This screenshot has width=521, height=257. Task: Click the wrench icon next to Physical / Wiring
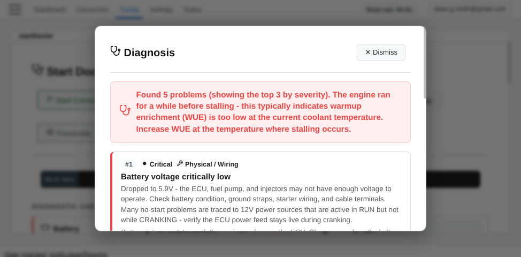180,164
